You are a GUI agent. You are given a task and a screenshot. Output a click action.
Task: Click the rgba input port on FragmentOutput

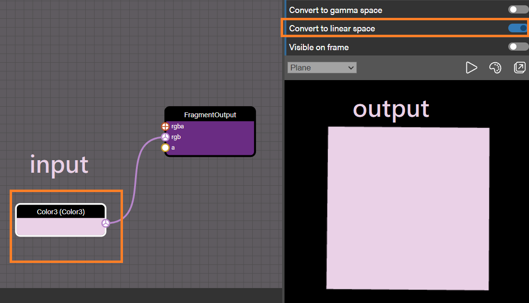coord(165,126)
